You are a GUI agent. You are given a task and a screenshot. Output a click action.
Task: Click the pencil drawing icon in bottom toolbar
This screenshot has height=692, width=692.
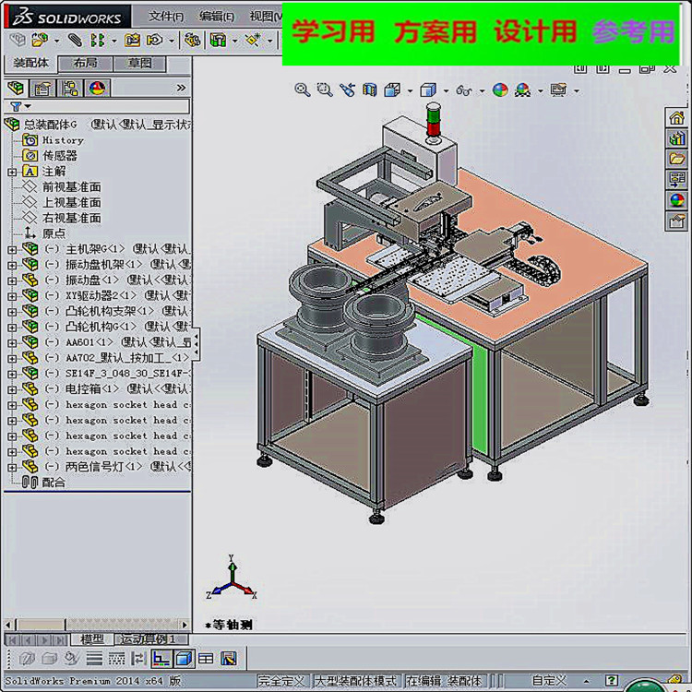229,660
